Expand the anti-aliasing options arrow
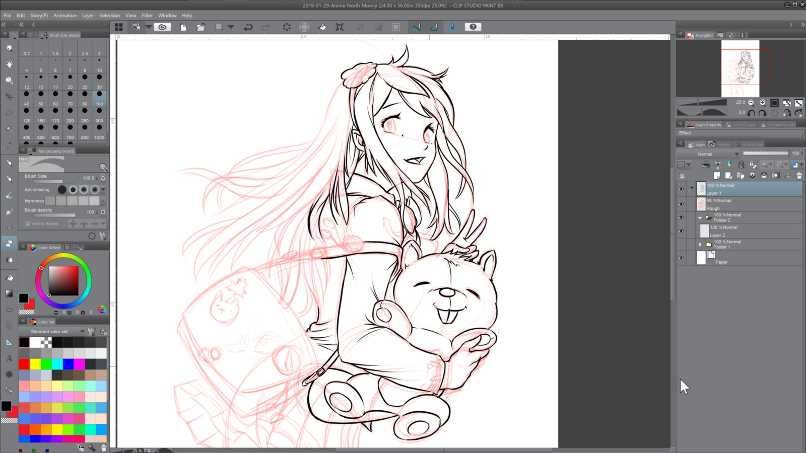 click(x=103, y=190)
